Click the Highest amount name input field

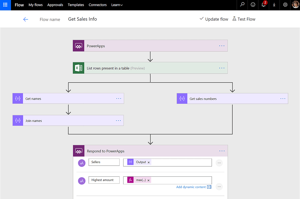point(104,180)
